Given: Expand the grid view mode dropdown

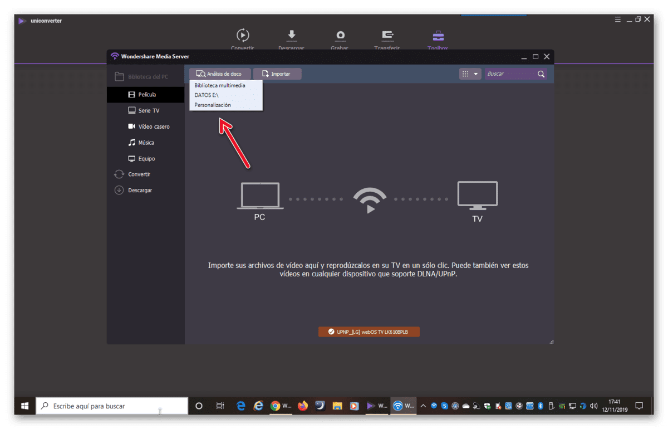Looking at the screenshot, I should pos(470,74).
